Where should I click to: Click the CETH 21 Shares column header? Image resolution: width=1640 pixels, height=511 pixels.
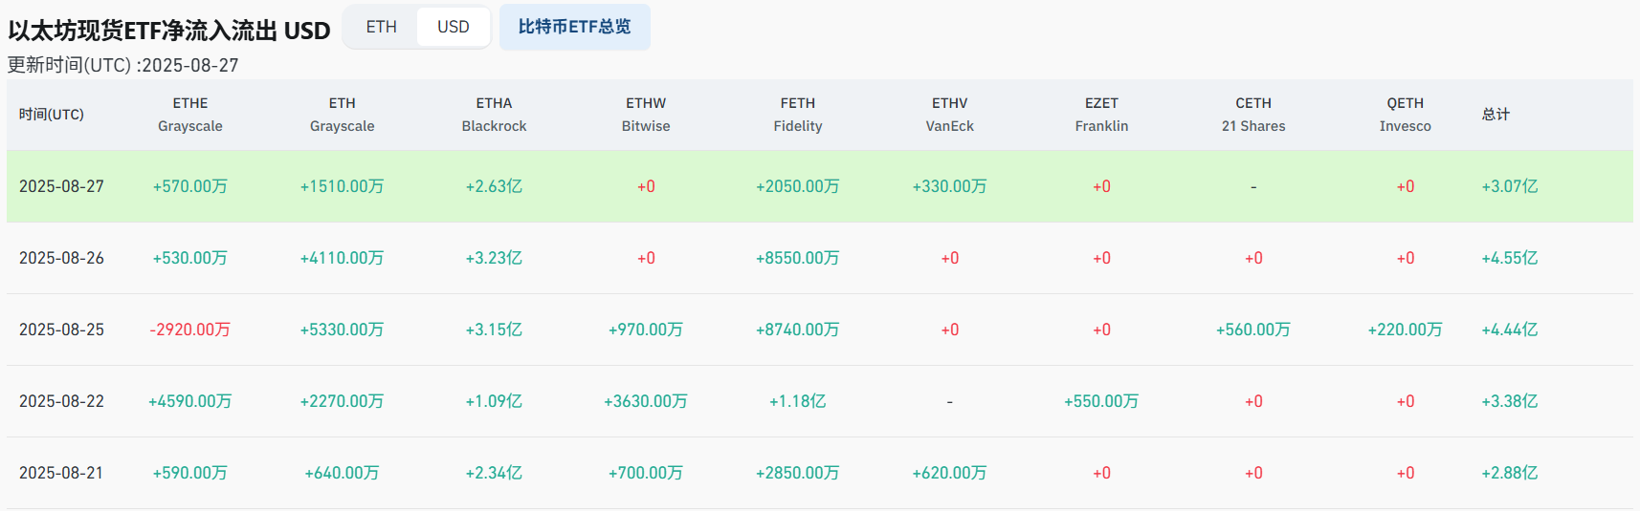(1253, 115)
